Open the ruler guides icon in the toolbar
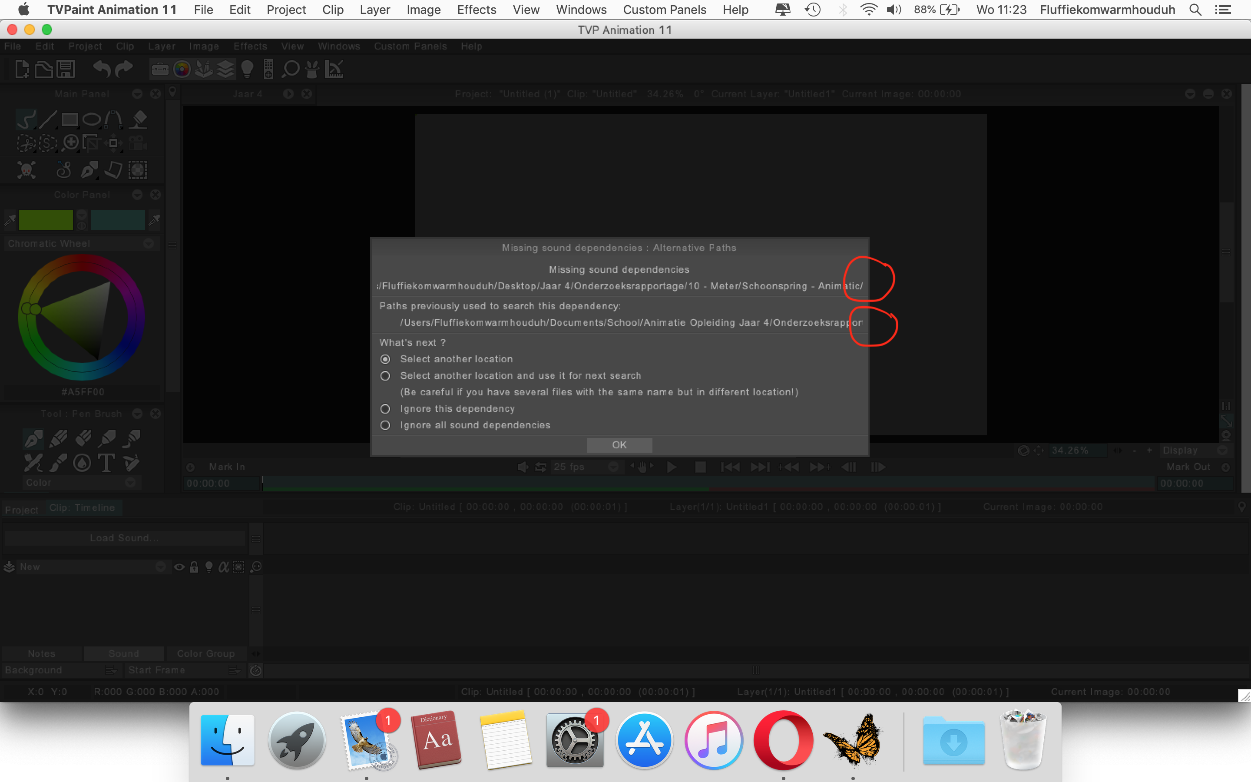 click(x=334, y=69)
